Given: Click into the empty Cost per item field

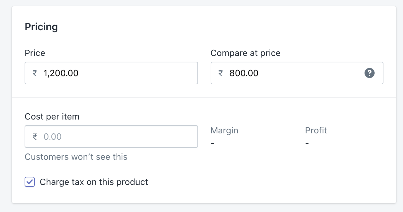Looking at the screenshot, I should [x=111, y=137].
